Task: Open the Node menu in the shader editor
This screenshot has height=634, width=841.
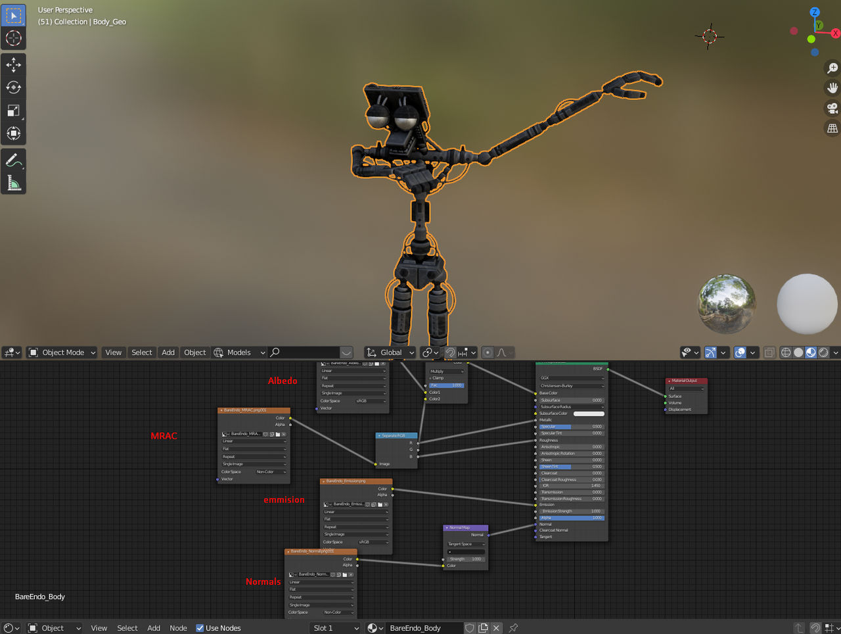Action: click(178, 628)
